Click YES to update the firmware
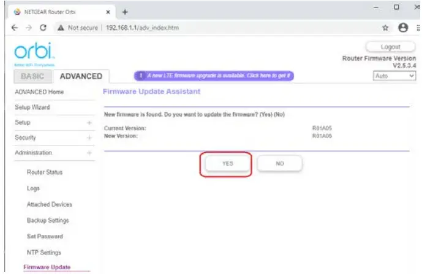This screenshot has height=274, width=422. 228,163
